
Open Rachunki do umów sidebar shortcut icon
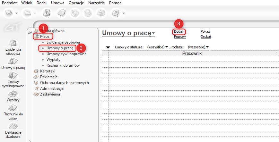coord(13,112)
